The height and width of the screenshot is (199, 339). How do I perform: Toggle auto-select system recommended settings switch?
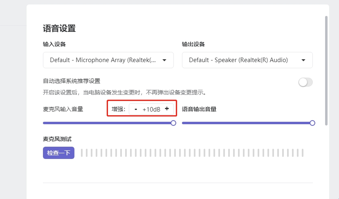(x=305, y=82)
